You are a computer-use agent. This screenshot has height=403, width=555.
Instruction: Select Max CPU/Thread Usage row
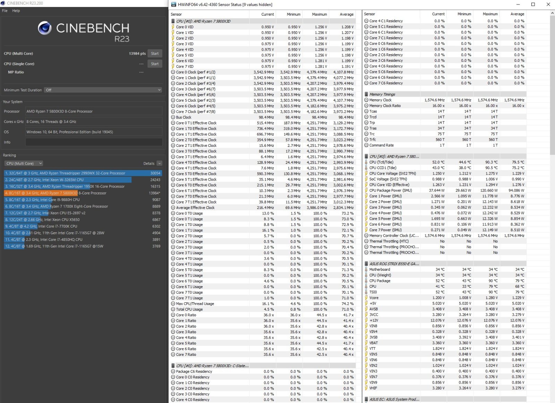[263, 304]
